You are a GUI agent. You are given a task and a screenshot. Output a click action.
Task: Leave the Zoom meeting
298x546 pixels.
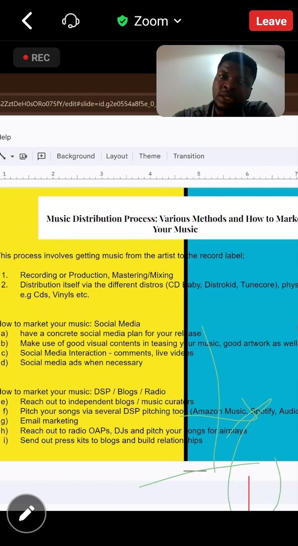click(271, 21)
